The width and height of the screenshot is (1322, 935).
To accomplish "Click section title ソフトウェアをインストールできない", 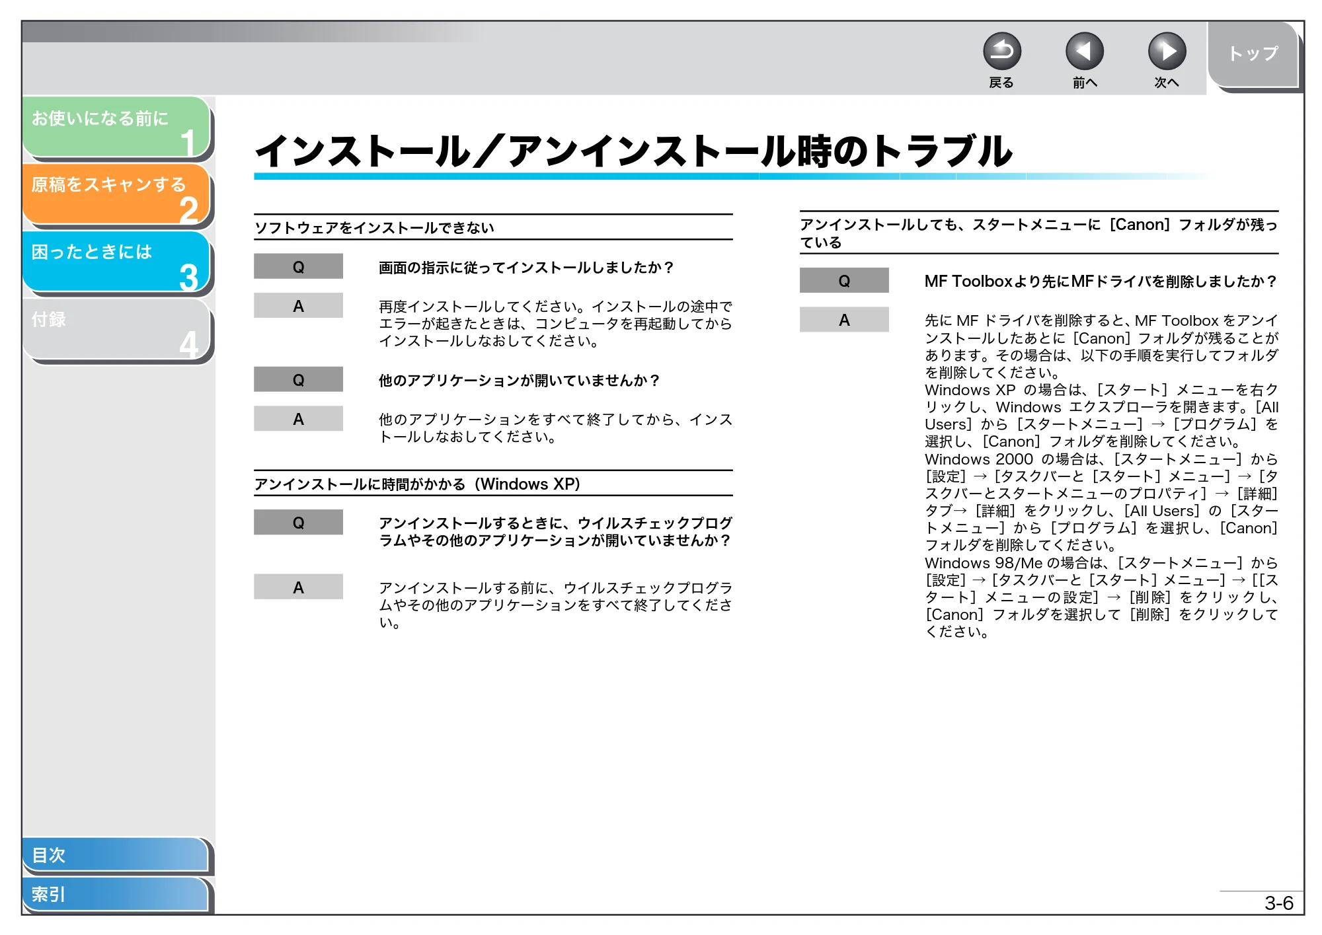I will pyautogui.click(x=375, y=228).
